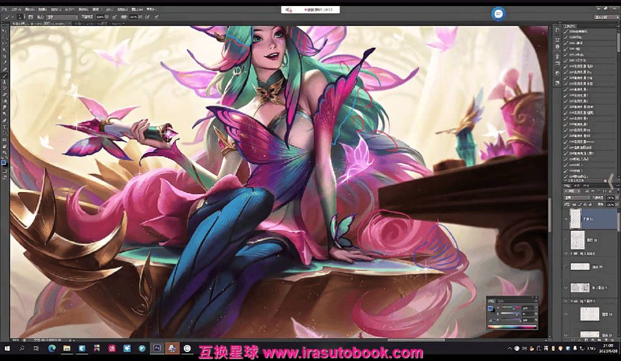This screenshot has height=361, width=621.
Task: Open the Windows Start button
Action: click(x=7, y=348)
